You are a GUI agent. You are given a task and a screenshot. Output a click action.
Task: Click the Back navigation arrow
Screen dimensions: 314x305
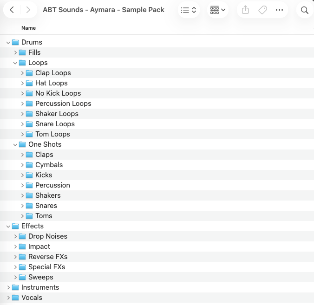point(12,10)
